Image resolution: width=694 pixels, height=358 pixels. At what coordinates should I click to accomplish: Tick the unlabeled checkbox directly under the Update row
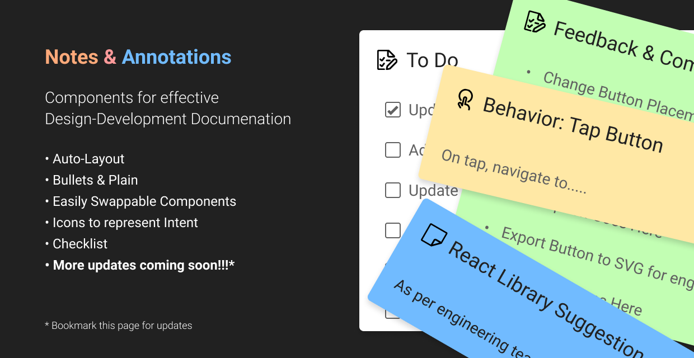tap(393, 230)
